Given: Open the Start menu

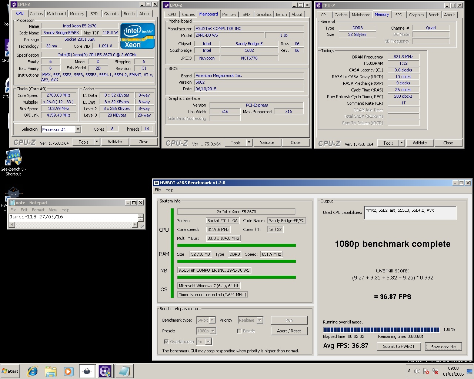Looking at the screenshot, I should (x=10, y=371).
